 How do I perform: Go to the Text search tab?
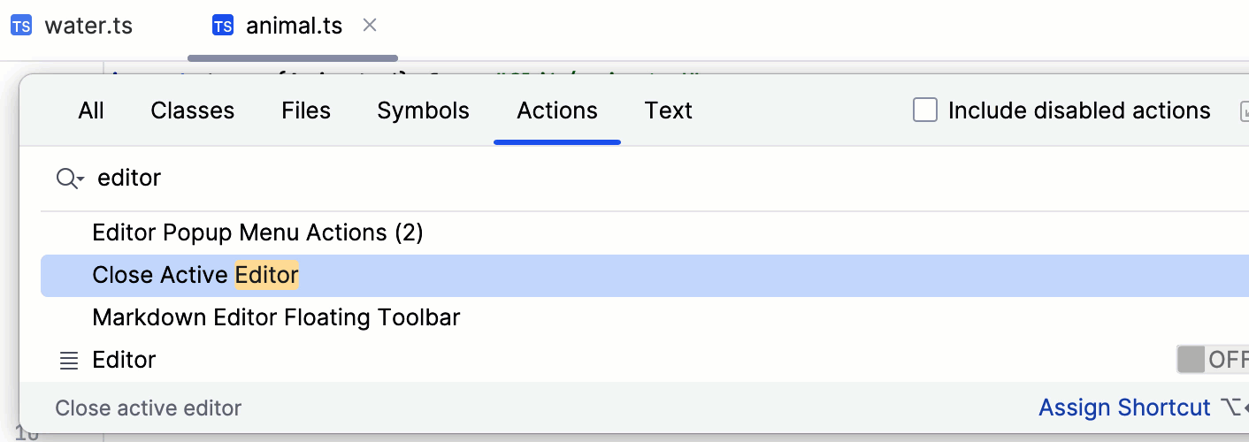click(668, 110)
